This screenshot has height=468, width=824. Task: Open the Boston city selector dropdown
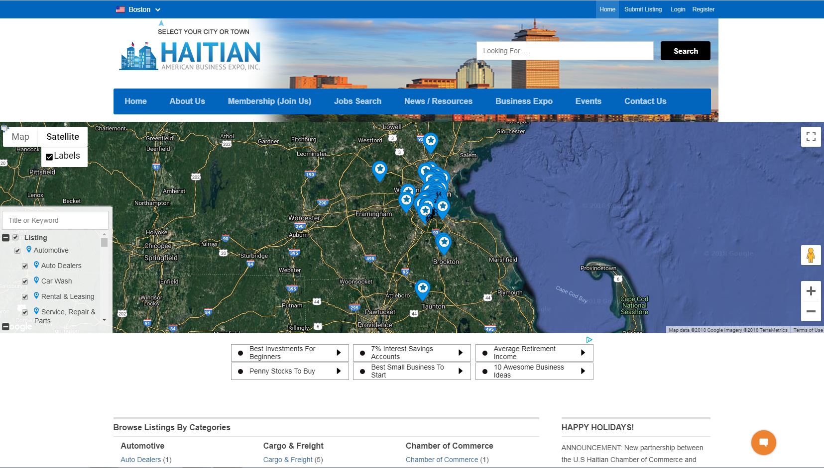pos(138,9)
